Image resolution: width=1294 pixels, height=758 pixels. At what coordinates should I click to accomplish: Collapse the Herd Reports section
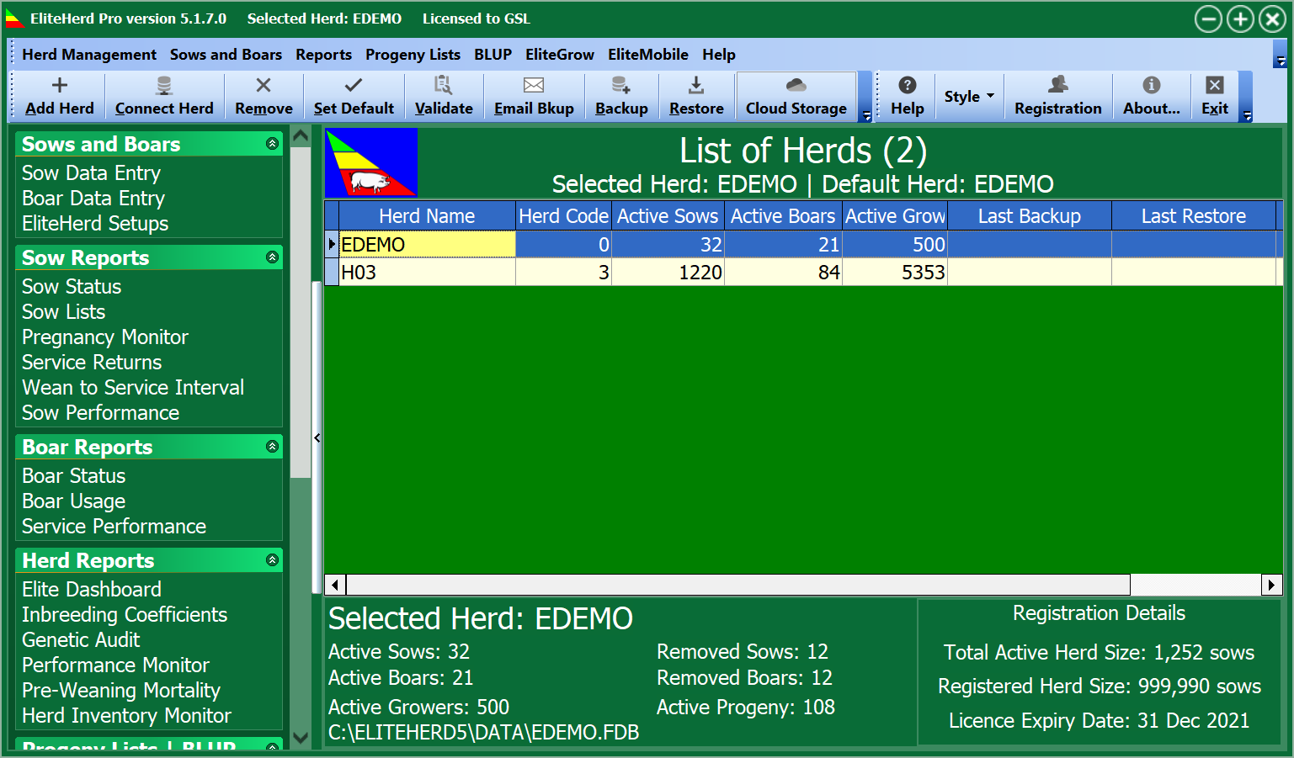pyautogui.click(x=272, y=560)
